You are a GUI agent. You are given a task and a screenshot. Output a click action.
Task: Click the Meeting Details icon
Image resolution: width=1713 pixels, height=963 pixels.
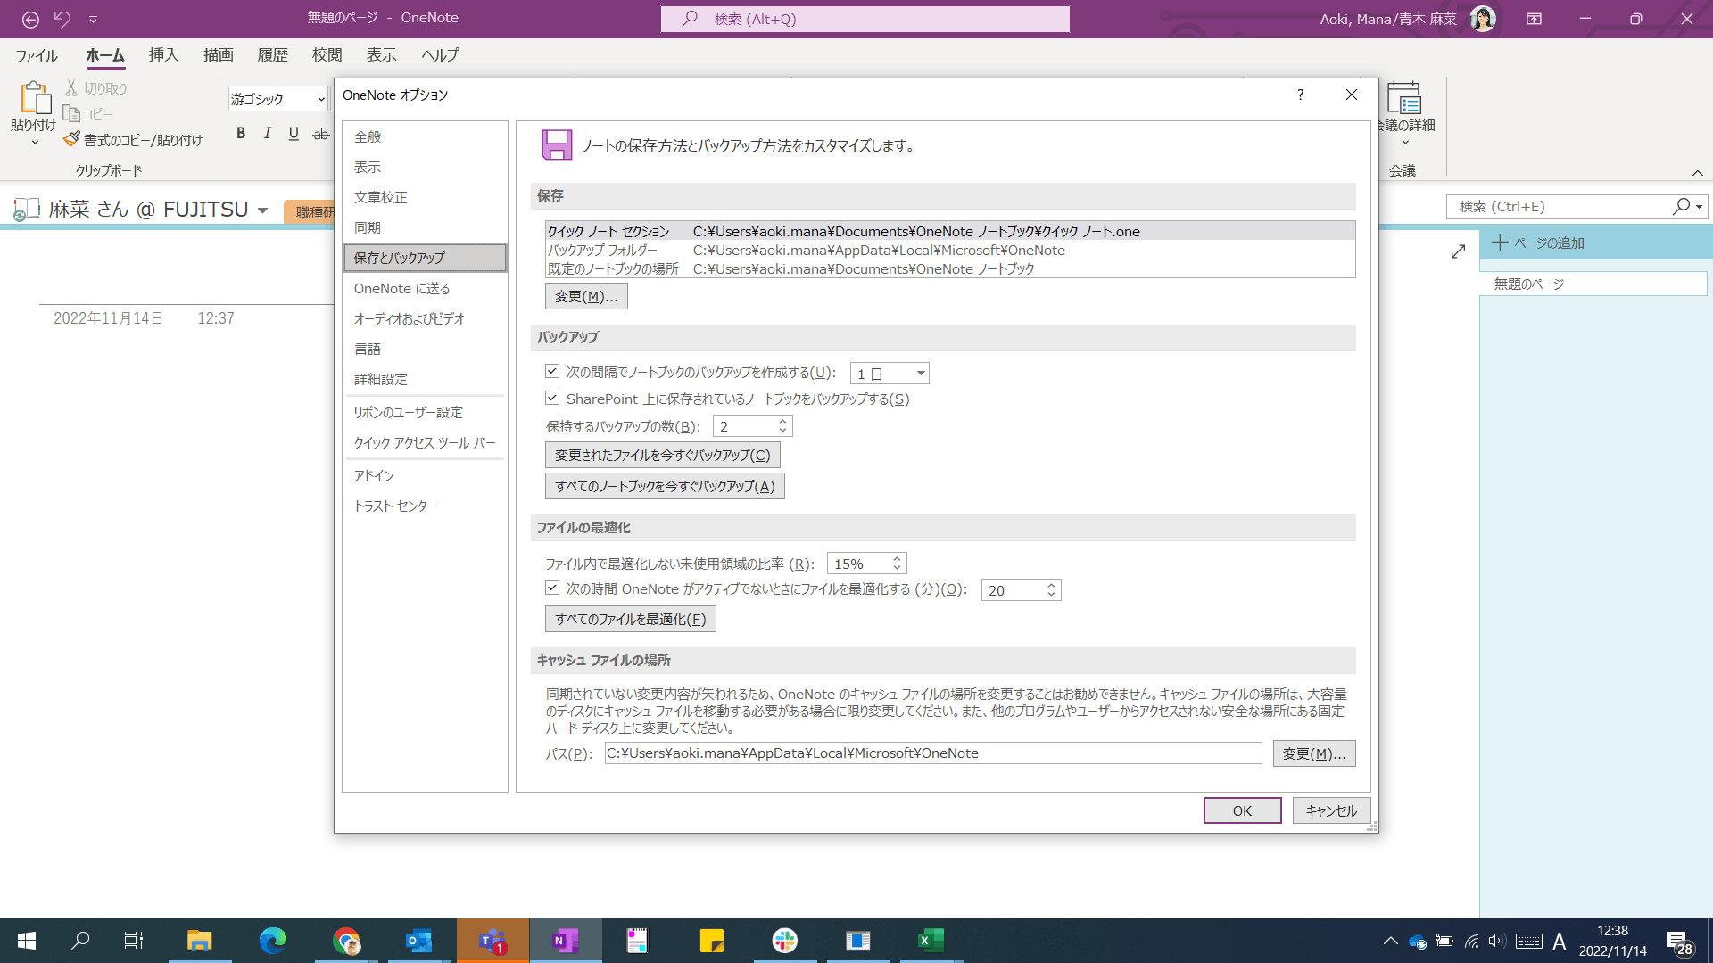point(1403,97)
